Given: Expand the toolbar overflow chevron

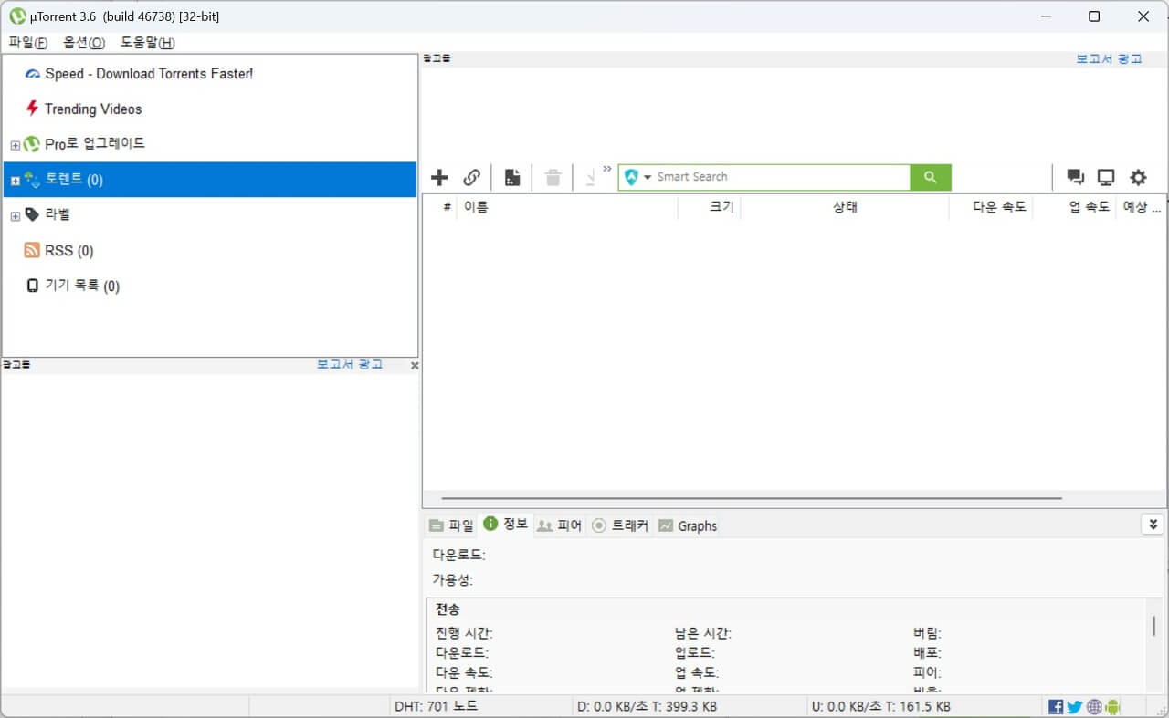Looking at the screenshot, I should (x=607, y=169).
